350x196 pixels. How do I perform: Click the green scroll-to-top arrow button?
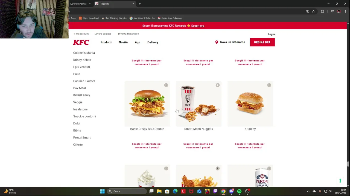tap(340, 181)
